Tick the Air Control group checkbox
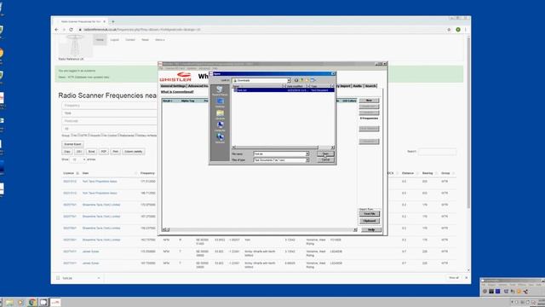 [x=102, y=136]
